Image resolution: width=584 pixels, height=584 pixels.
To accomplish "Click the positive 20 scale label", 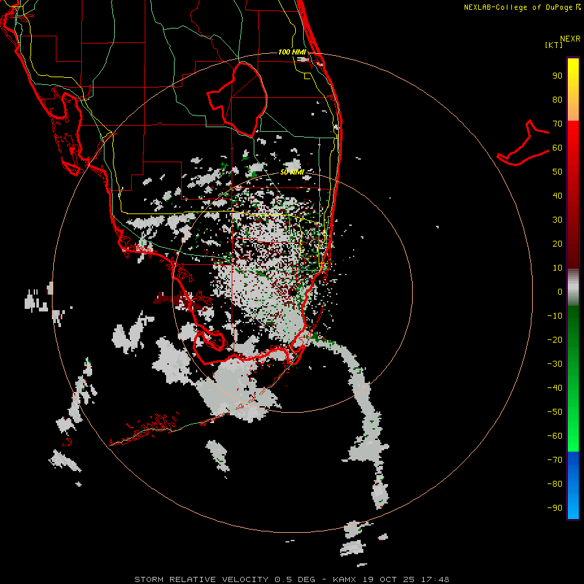I will pos(557,243).
